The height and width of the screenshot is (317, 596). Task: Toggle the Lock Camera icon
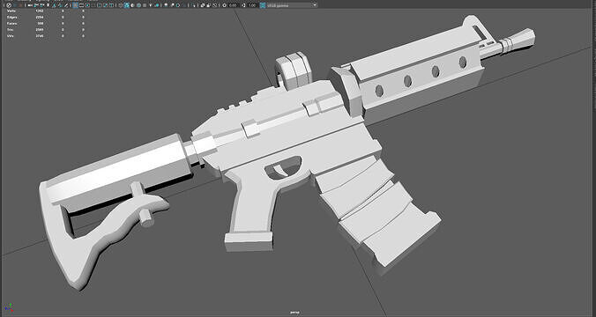point(36,5)
